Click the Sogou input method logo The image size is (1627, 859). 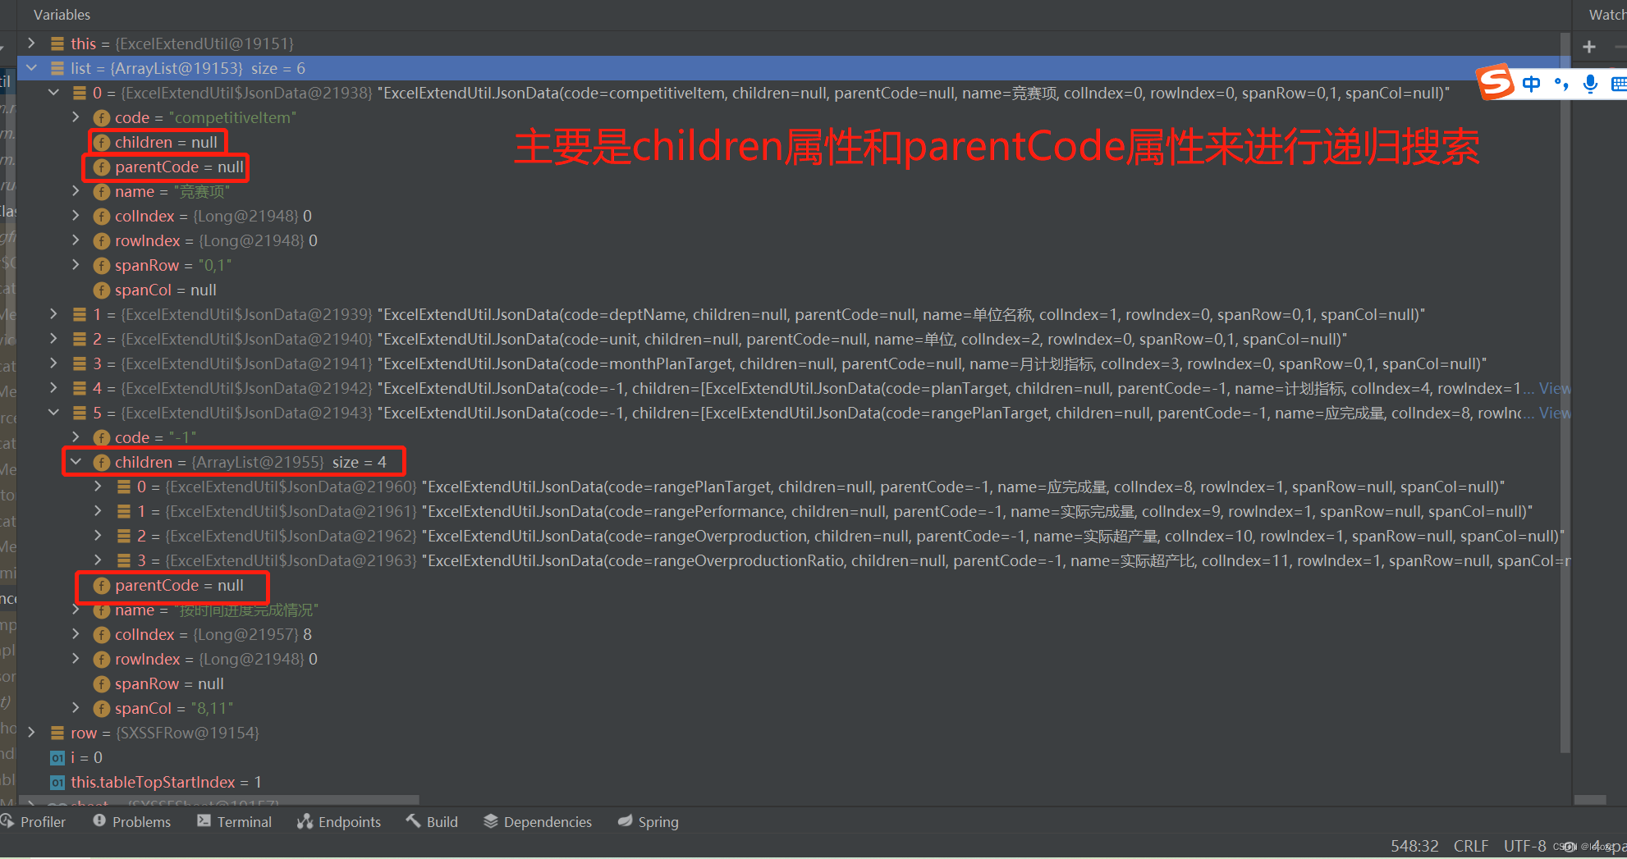pyautogui.click(x=1496, y=83)
